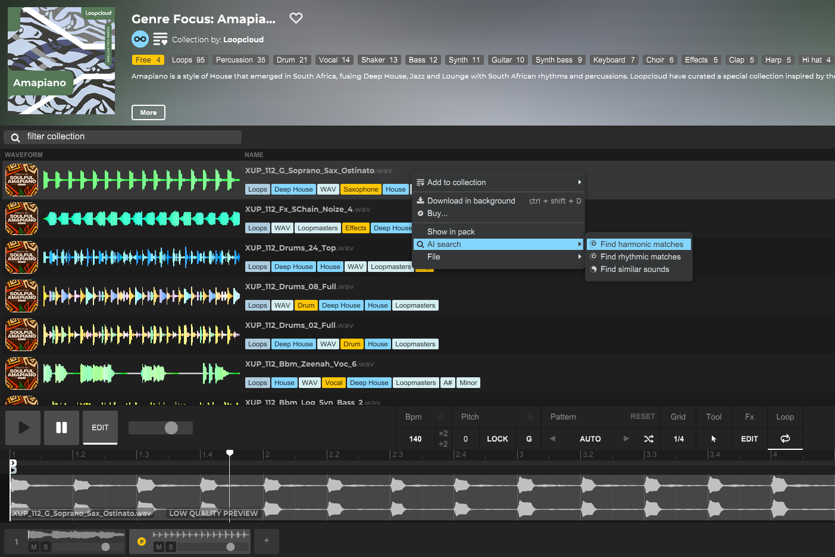
Task: Click the playlist-with-heart collection icon
Action: [x=160, y=39]
